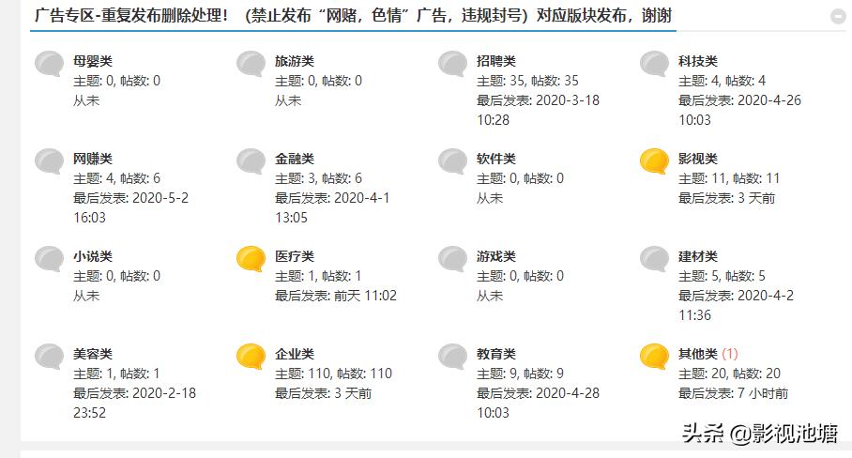Open the 广告专区 section header link

[x=353, y=15]
